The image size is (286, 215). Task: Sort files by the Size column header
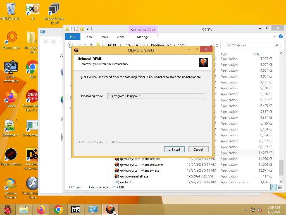[x=257, y=54]
